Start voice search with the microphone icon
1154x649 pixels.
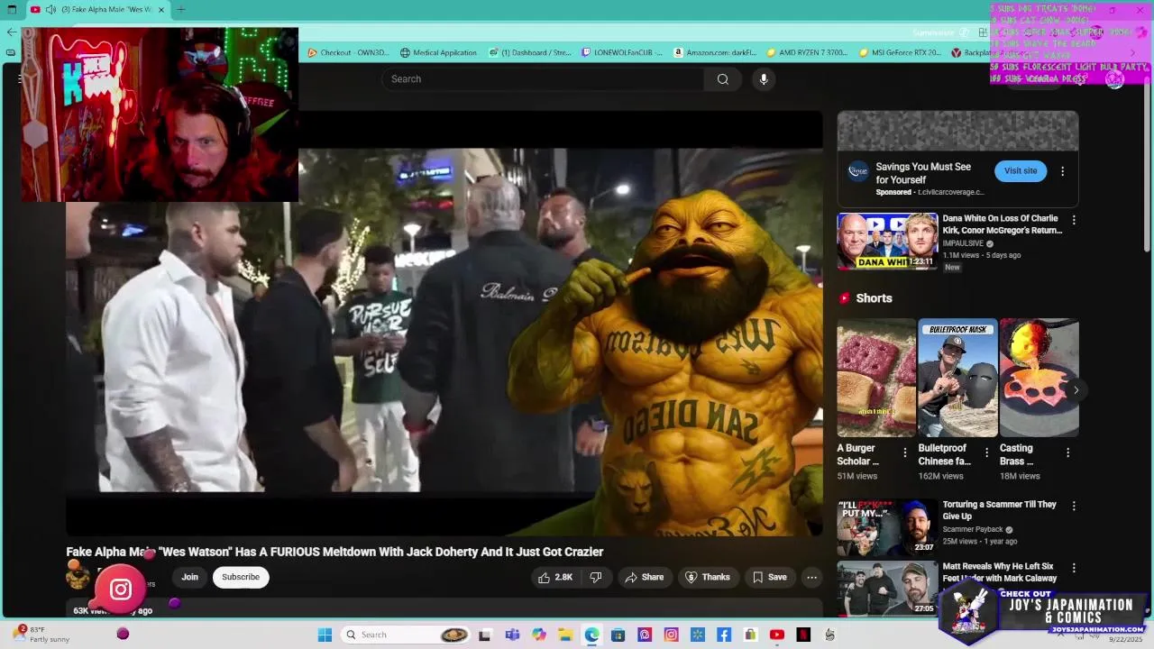coord(764,79)
